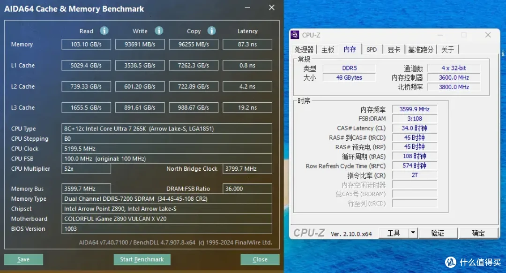Click the 内存频率 value 3599.9 MHz
The width and height of the screenshot is (506, 273).
(x=415, y=109)
